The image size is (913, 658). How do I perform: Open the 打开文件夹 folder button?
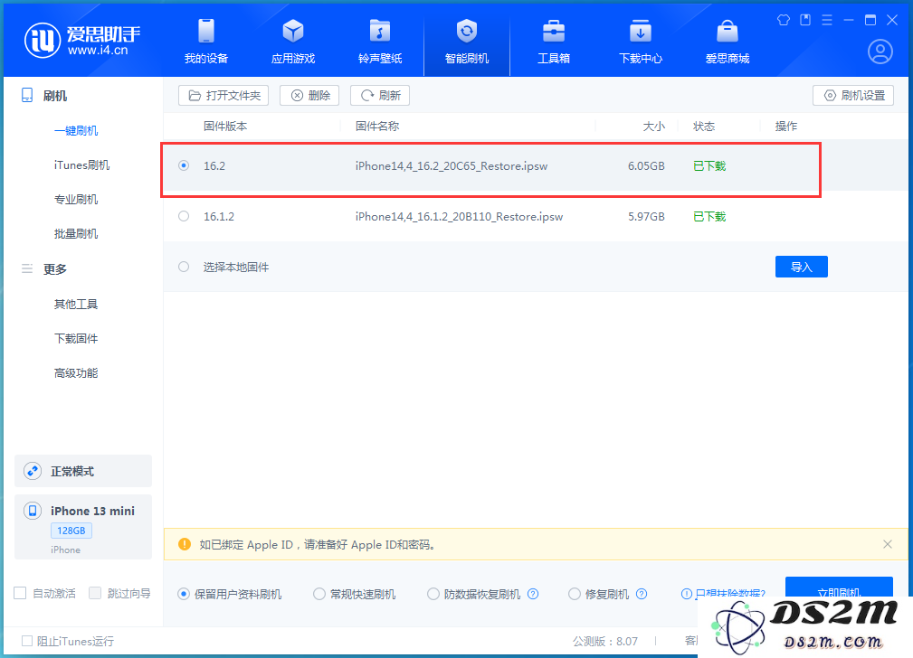223,96
